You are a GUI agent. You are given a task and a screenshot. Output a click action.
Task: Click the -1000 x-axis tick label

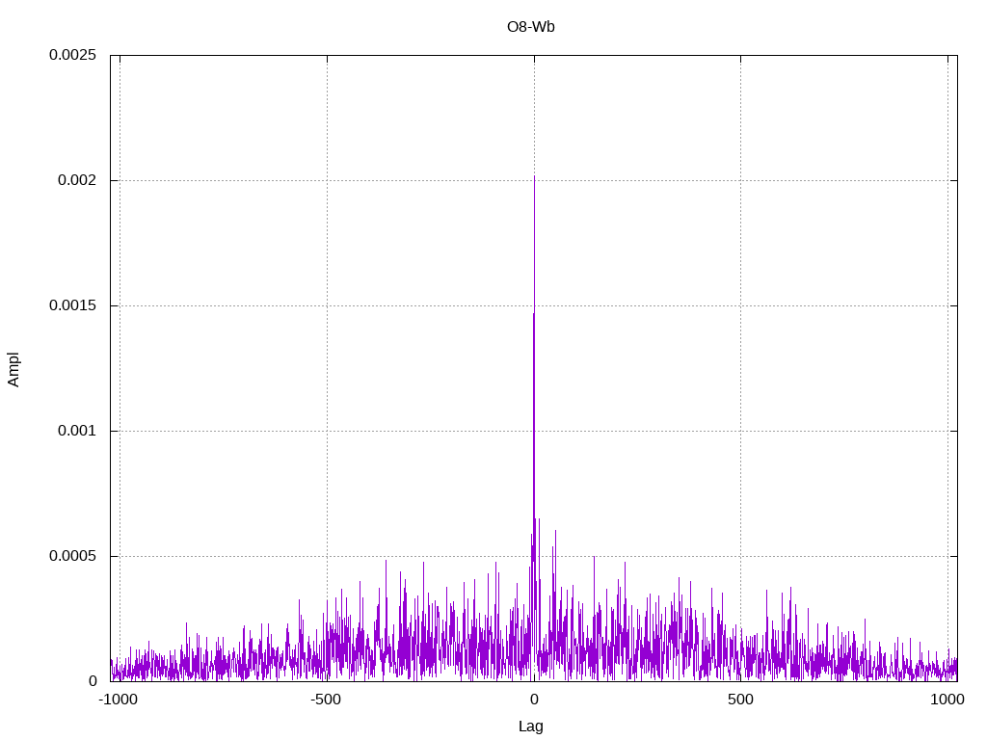click(x=118, y=700)
